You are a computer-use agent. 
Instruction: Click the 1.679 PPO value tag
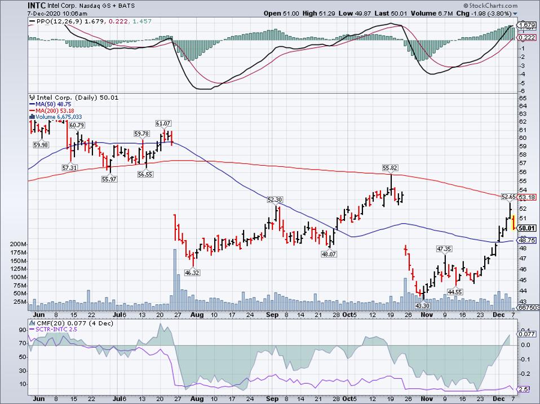point(527,25)
